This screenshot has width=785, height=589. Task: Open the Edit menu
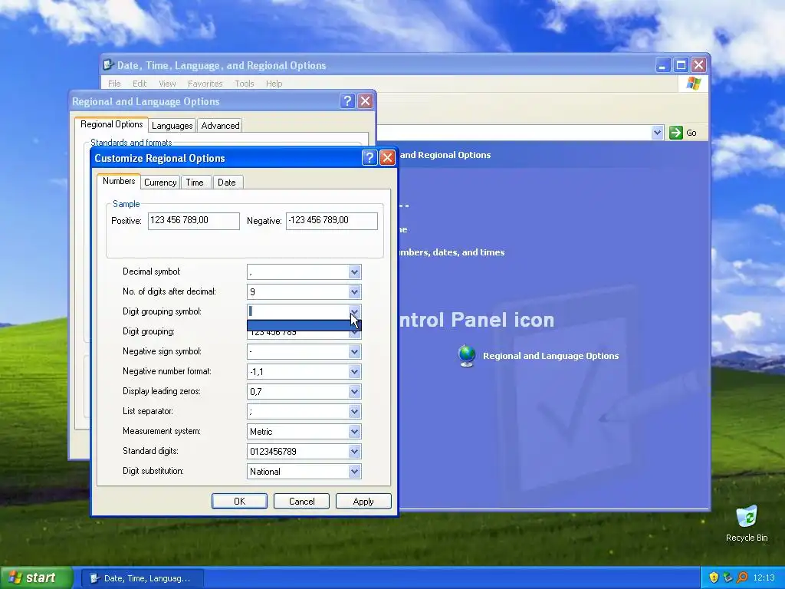[140, 84]
